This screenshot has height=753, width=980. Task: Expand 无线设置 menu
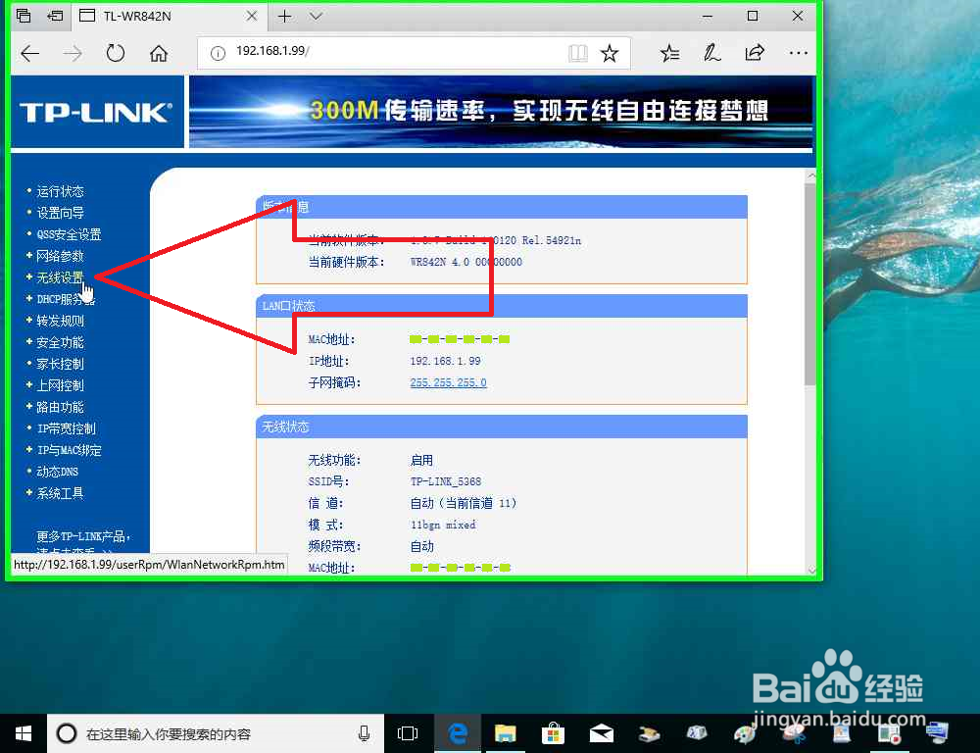pyautogui.click(x=60, y=277)
